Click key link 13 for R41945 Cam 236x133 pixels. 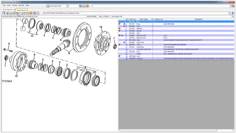click(126, 52)
